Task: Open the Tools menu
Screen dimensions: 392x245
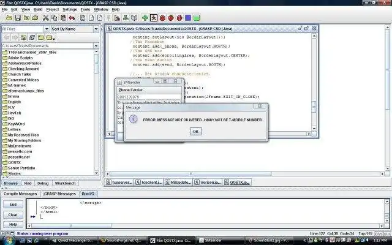Action: pyautogui.click(x=85, y=9)
